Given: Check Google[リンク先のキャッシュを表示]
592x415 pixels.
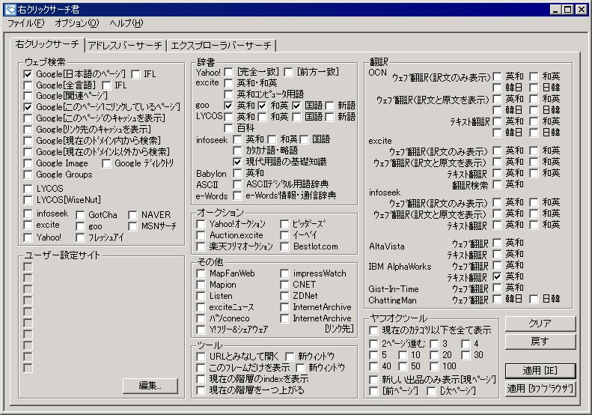Looking at the screenshot, I should click(x=28, y=130).
